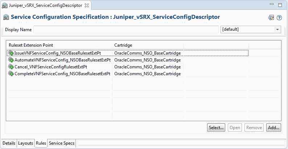Close the Juniper_vSRX_ServiceConfigDescriptor editor tab
This screenshot has width=288, height=149.
87,5
